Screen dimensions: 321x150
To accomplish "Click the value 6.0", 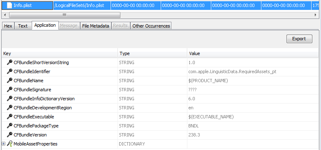I will coord(192,99).
